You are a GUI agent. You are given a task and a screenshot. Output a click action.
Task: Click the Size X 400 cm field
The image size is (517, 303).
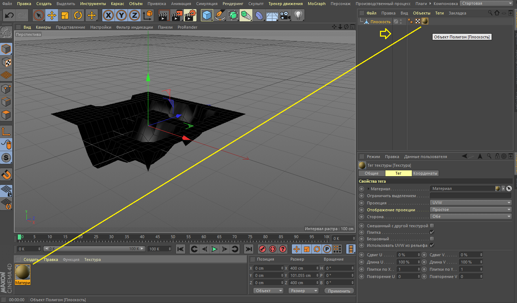305,268
